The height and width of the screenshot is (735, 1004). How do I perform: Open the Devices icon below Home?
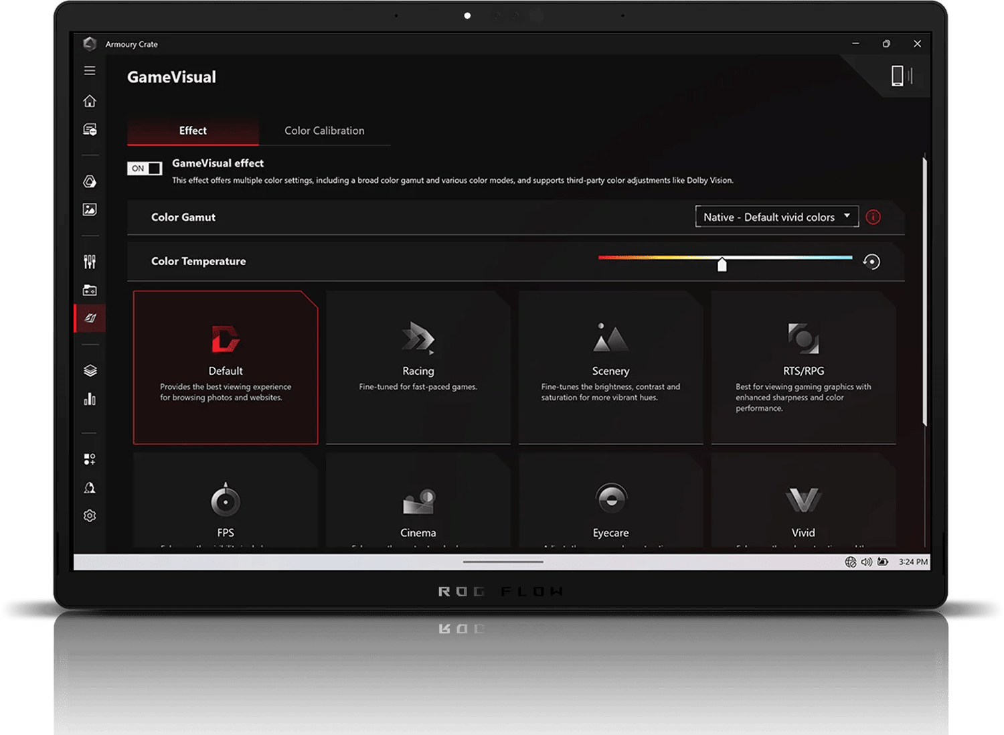click(x=90, y=129)
